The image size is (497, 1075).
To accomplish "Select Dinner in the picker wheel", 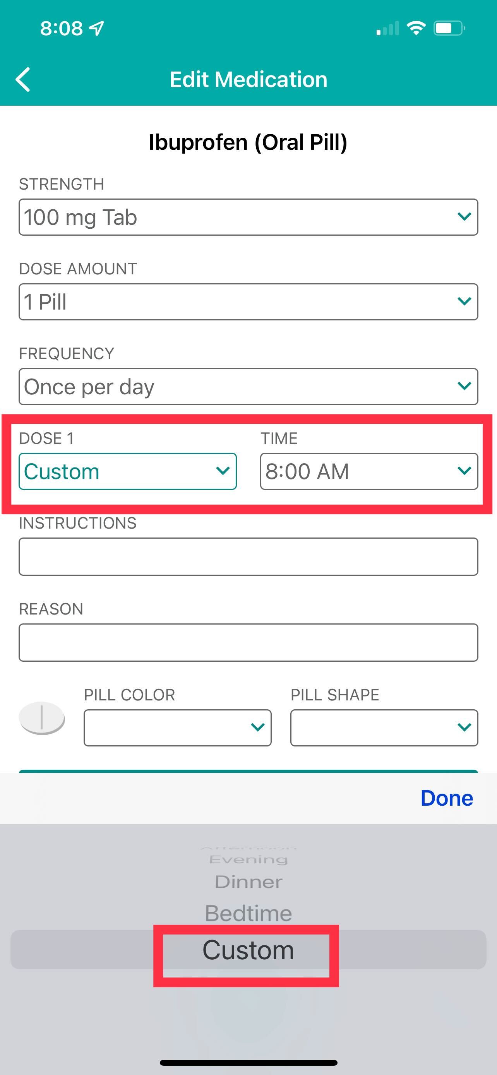I will click(x=248, y=882).
